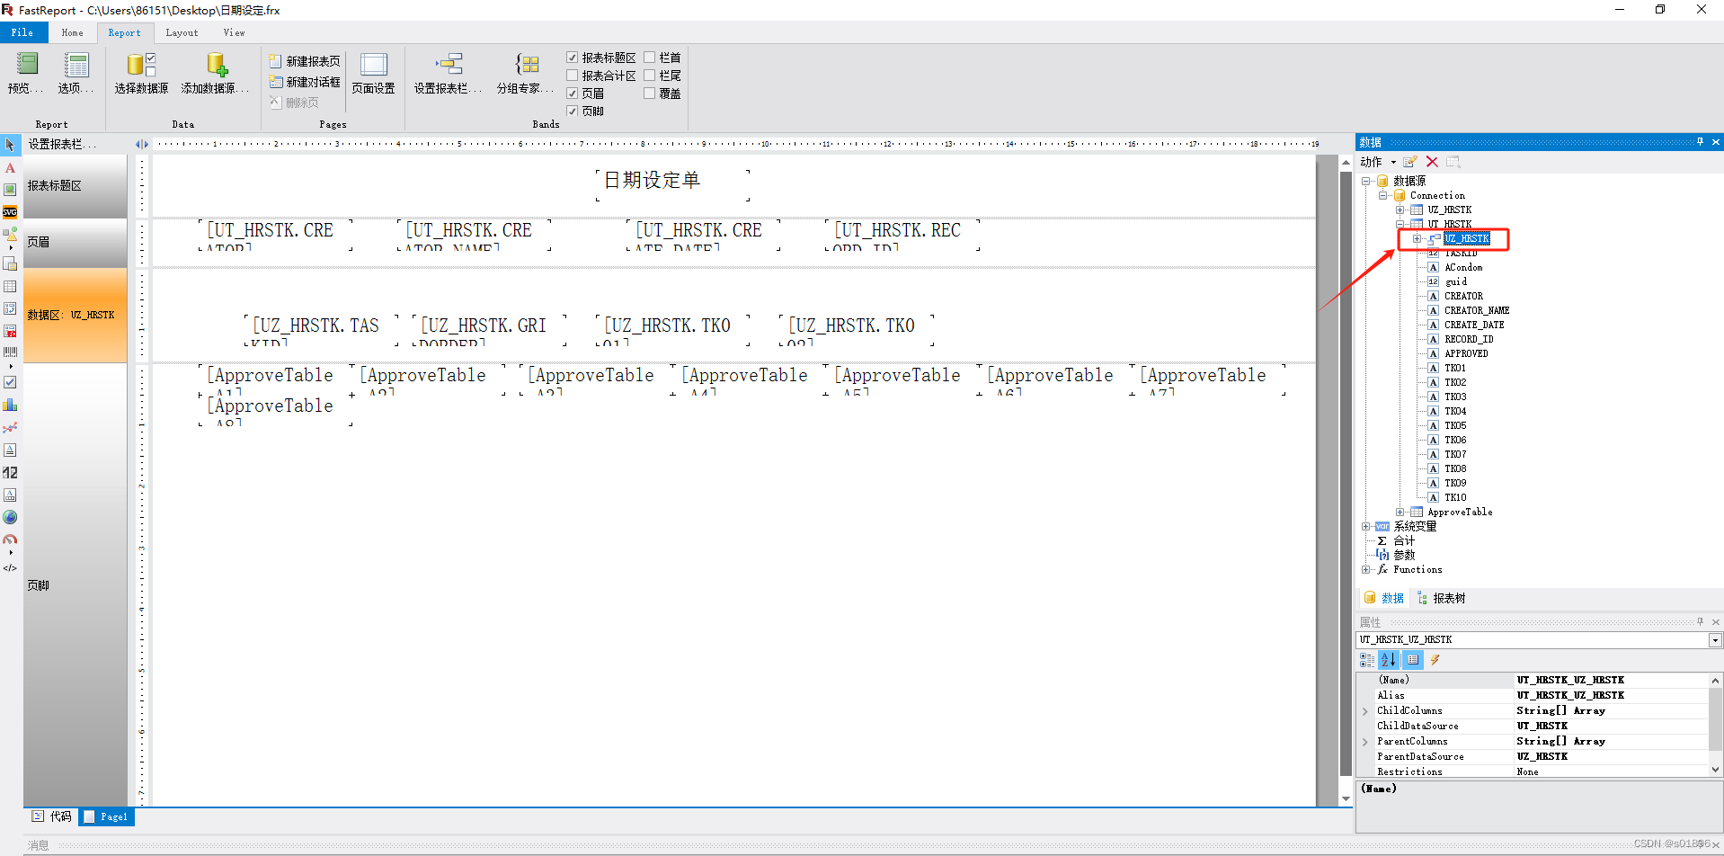Open the File menu
The image size is (1724, 856).
click(22, 32)
